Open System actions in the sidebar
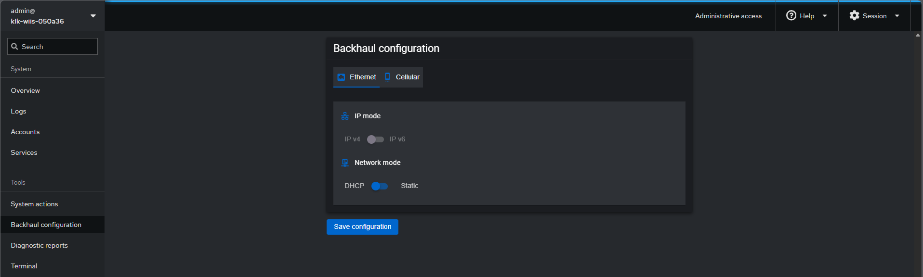This screenshot has width=923, height=277. coord(53,204)
